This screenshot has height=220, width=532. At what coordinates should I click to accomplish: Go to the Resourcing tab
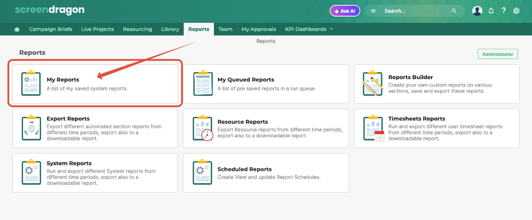pos(137,29)
